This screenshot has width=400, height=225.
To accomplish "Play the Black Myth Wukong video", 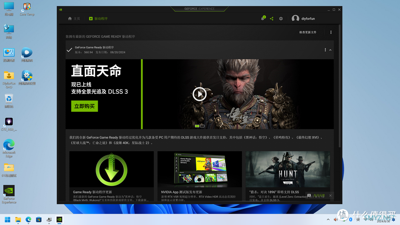I will 200,94.
